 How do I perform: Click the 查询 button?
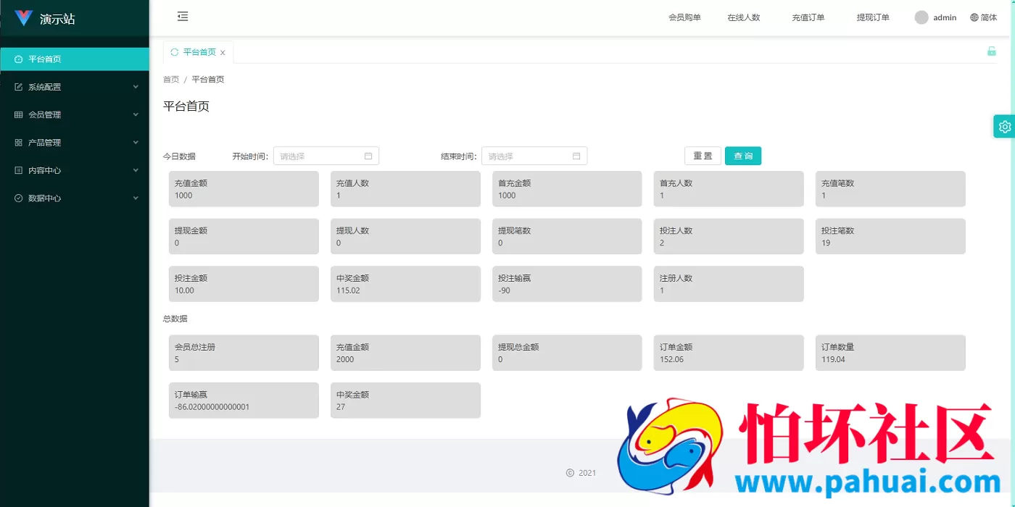pos(743,156)
